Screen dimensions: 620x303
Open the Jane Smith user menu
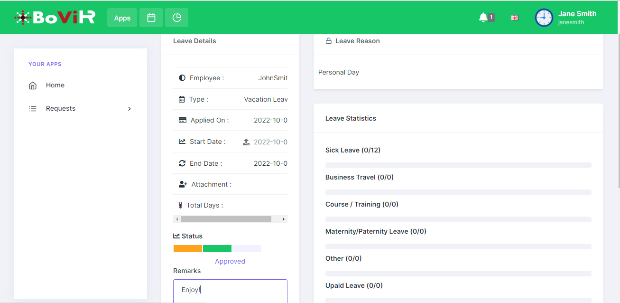577,18
